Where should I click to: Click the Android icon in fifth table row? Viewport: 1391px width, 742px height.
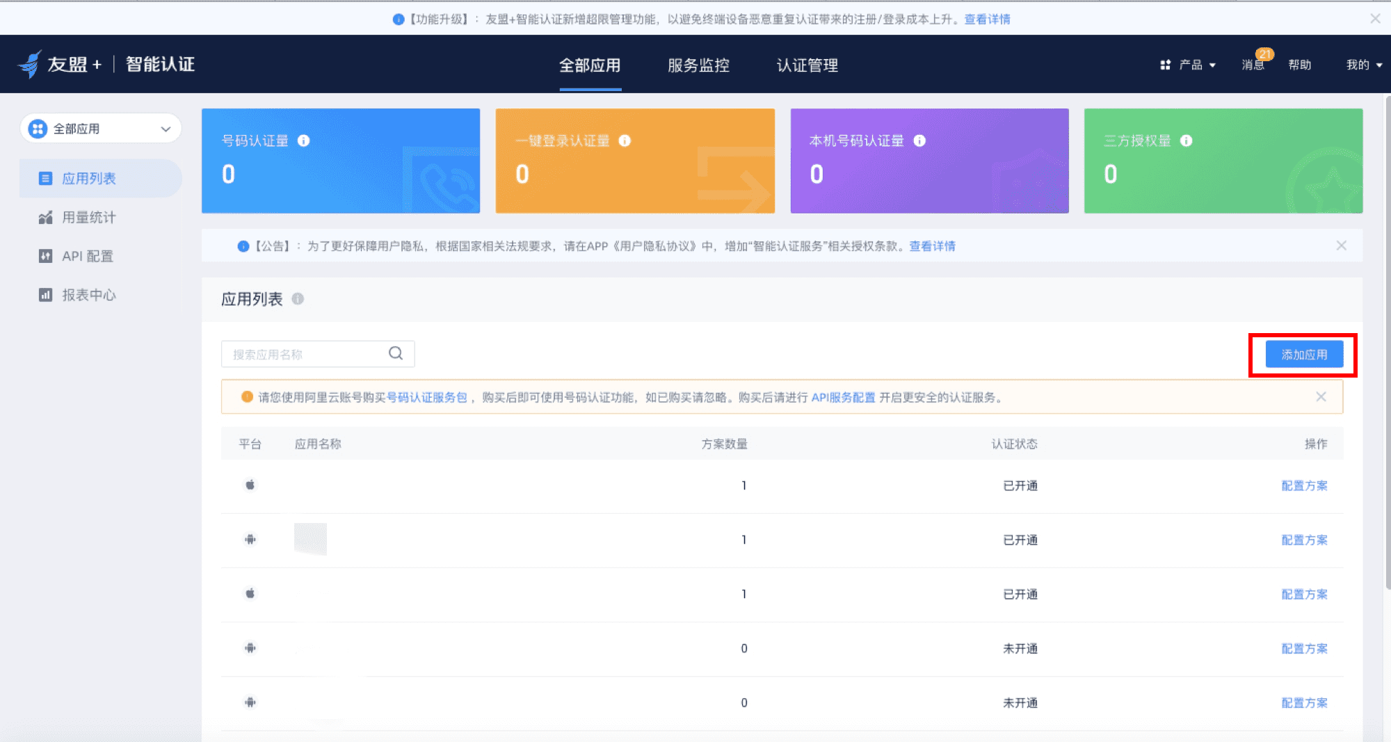250,702
